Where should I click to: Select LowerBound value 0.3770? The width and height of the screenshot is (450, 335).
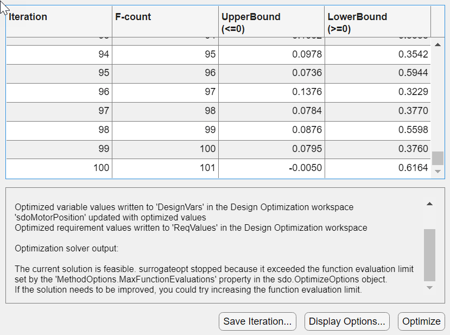pos(378,111)
